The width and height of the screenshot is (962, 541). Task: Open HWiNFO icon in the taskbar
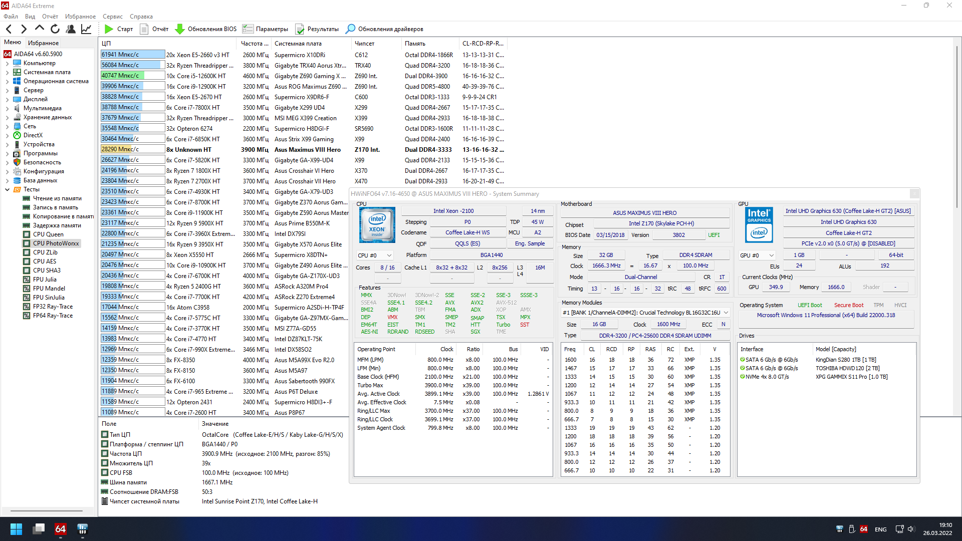(83, 529)
